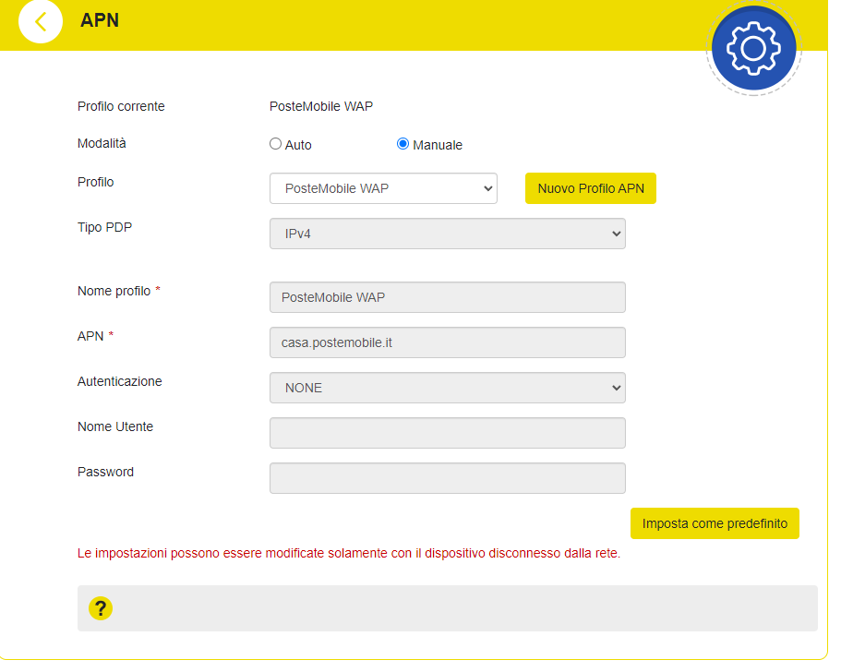Click the Modalità label
This screenshot has width=853, height=672.
102,143
